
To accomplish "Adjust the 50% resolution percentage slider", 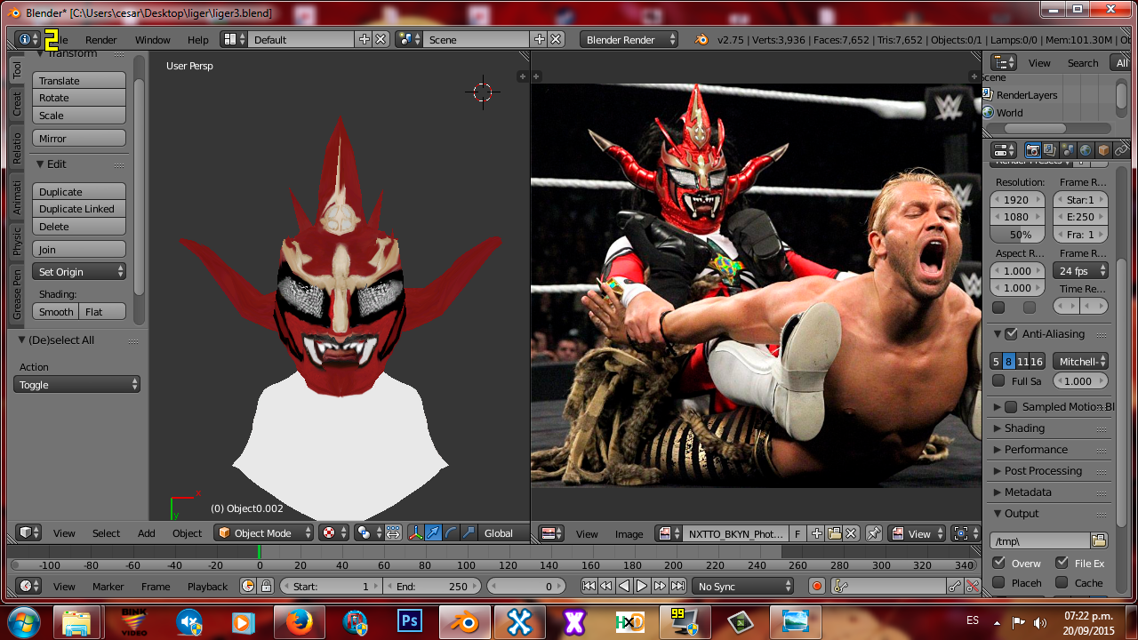I will tap(1018, 235).
